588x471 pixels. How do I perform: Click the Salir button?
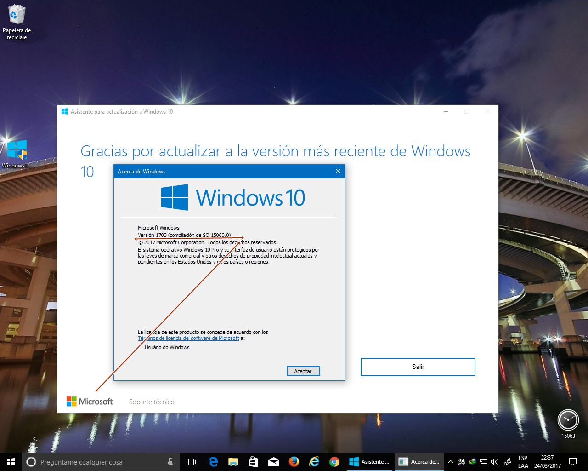point(418,367)
